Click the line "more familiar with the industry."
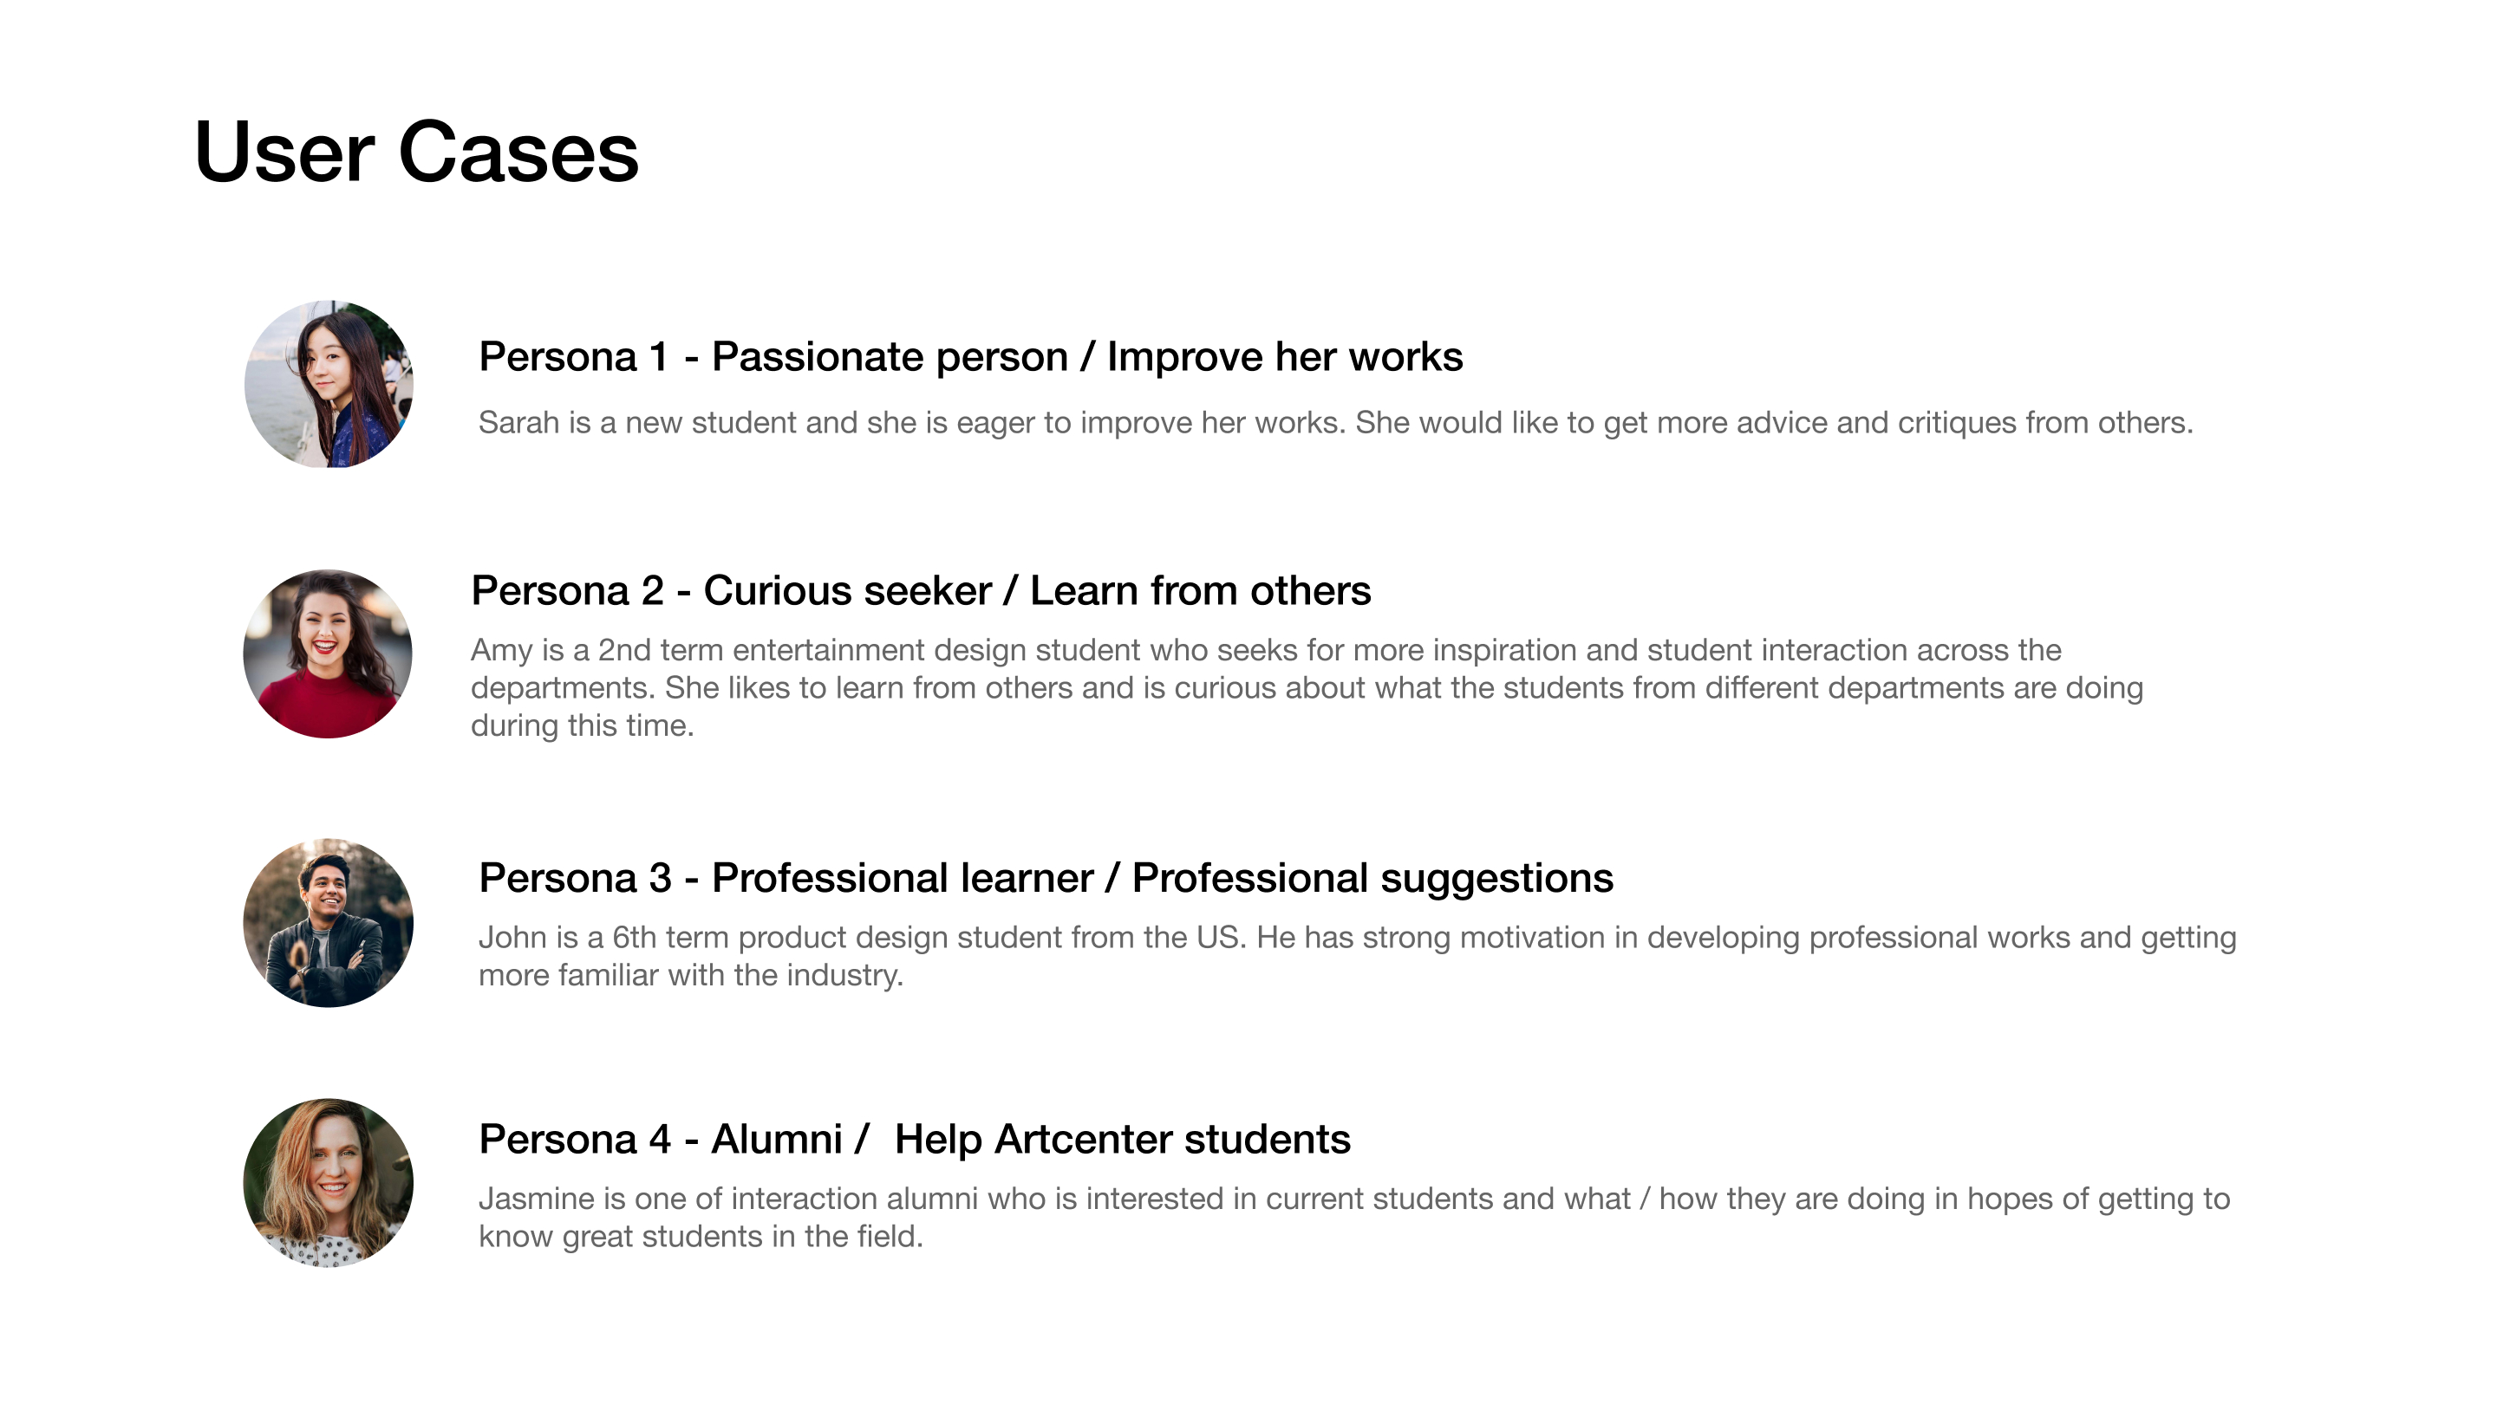The image size is (2497, 1404). pyautogui.click(x=690, y=975)
